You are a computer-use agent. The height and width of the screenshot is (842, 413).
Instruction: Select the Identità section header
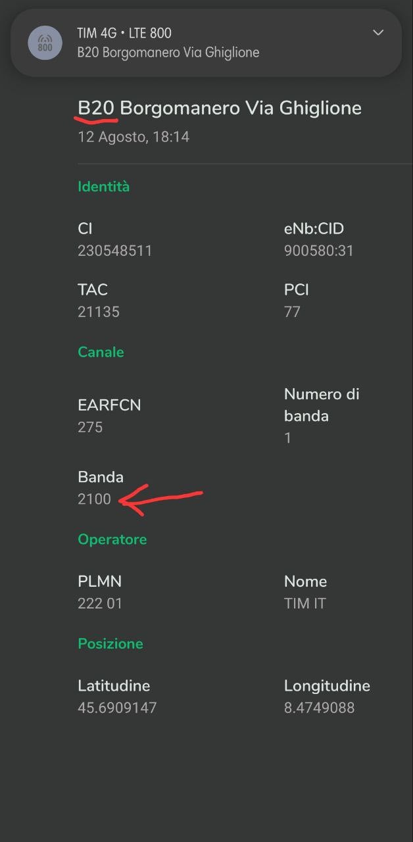103,187
